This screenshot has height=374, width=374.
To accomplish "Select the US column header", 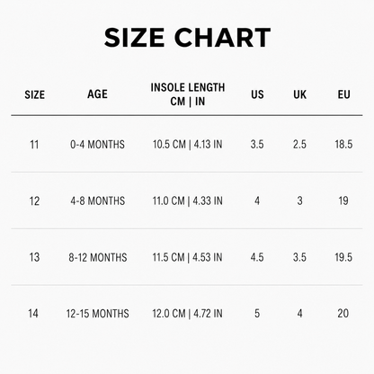I will click(257, 94).
